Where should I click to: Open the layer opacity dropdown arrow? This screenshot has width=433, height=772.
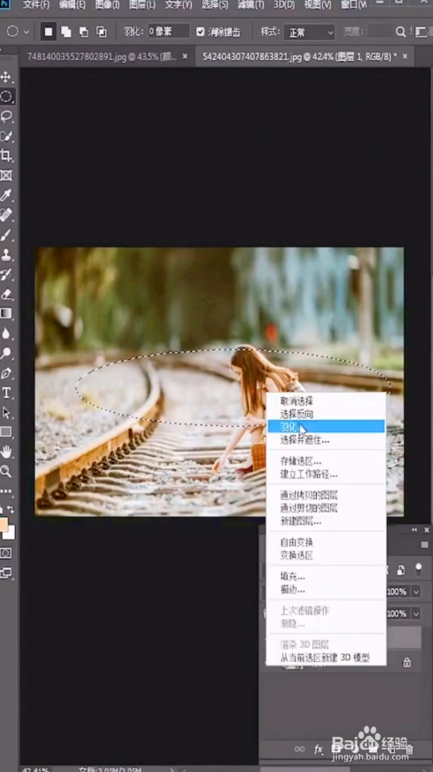tap(415, 592)
